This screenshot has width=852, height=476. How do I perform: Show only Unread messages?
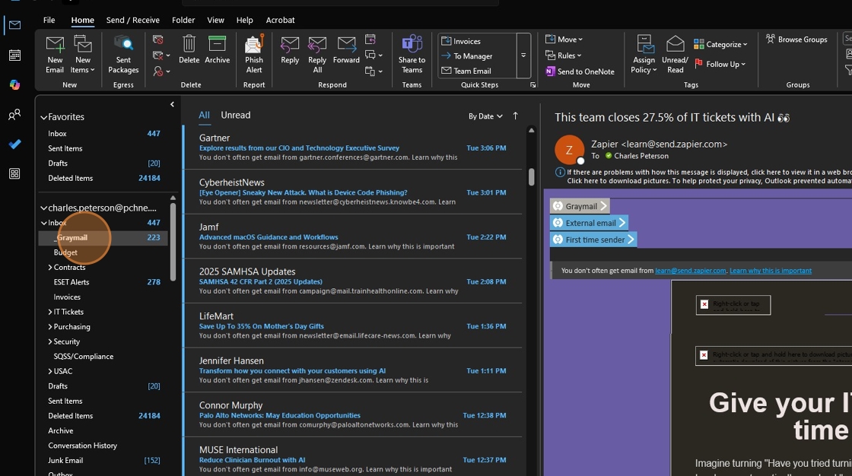point(235,115)
